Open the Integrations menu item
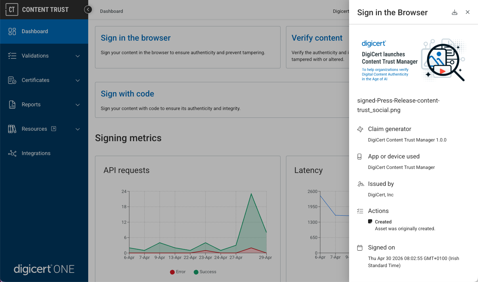This screenshot has height=282, width=478. pyautogui.click(x=36, y=153)
